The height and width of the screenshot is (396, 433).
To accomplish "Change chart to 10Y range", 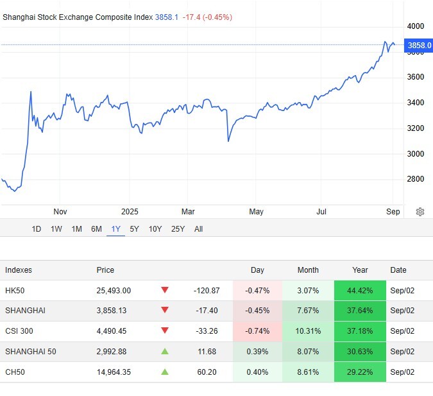I will (x=155, y=229).
